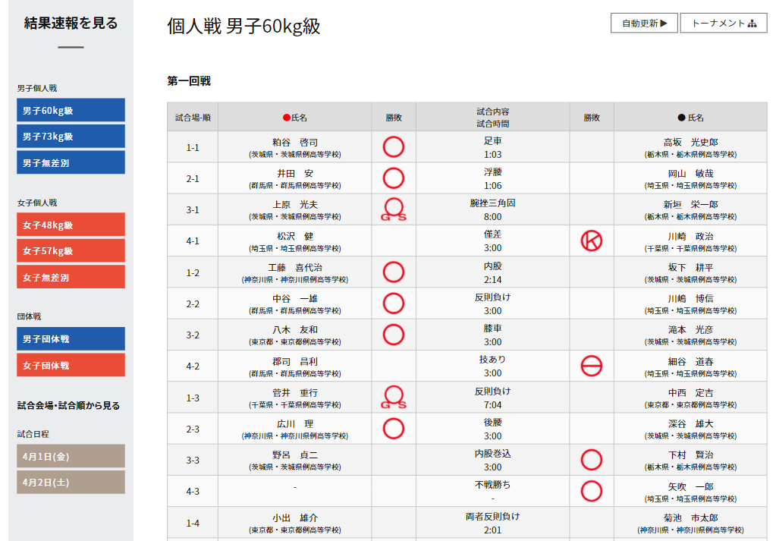Choose the 4月2日(土) schedule
This screenshot has width=776, height=541.
click(x=71, y=482)
